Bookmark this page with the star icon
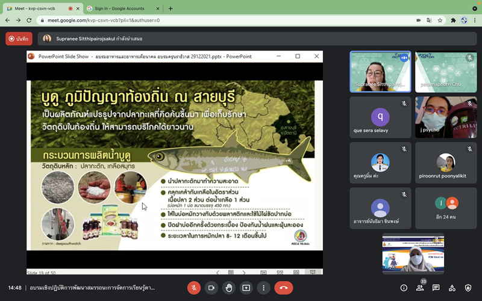Image resolution: width=482 pixels, height=301 pixels. [440, 20]
